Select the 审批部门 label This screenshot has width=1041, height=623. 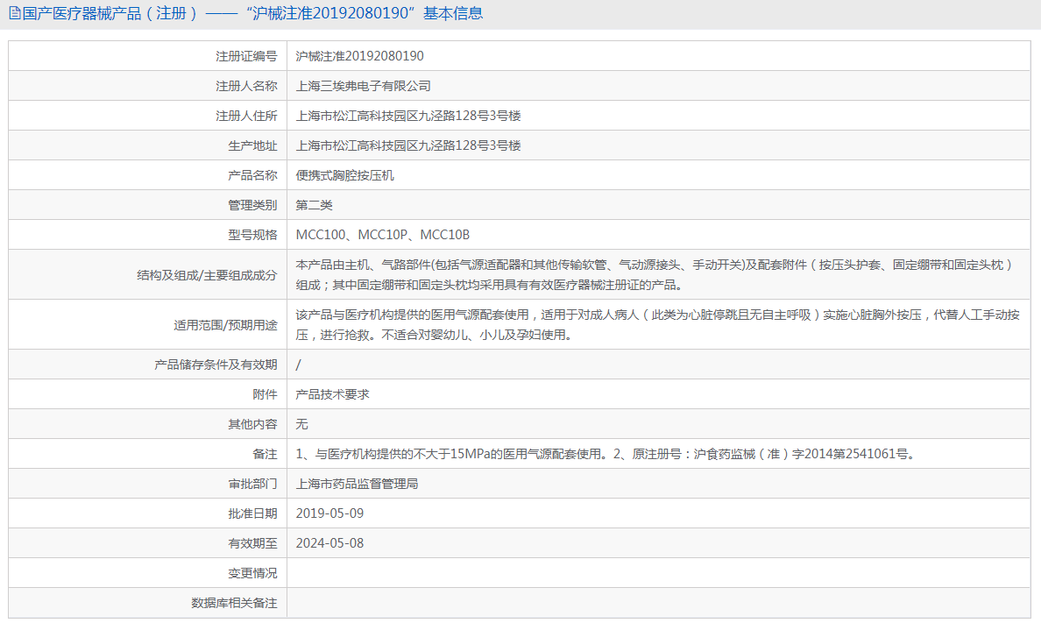(x=252, y=485)
